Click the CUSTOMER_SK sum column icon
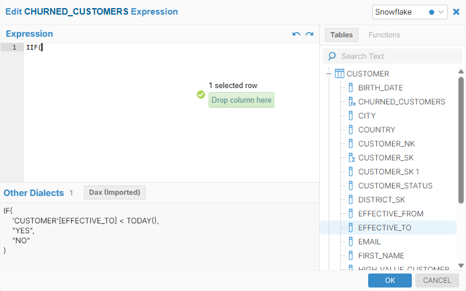This screenshot has width=466, height=291. (351, 157)
